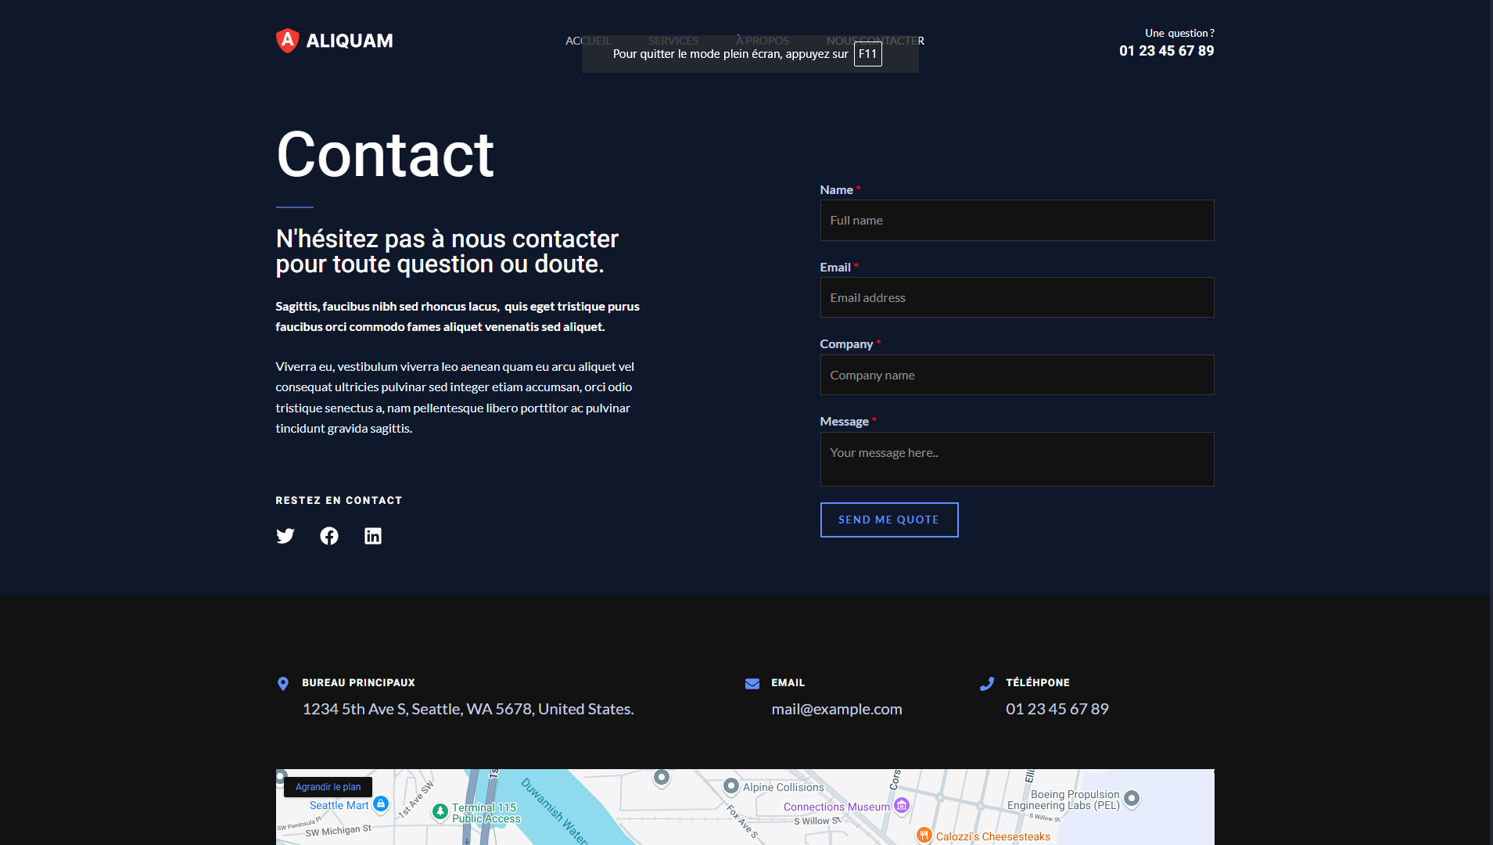Open the LinkedIn social icon
The height and width of the screenshot is (845, 1493).
(373, 536)
